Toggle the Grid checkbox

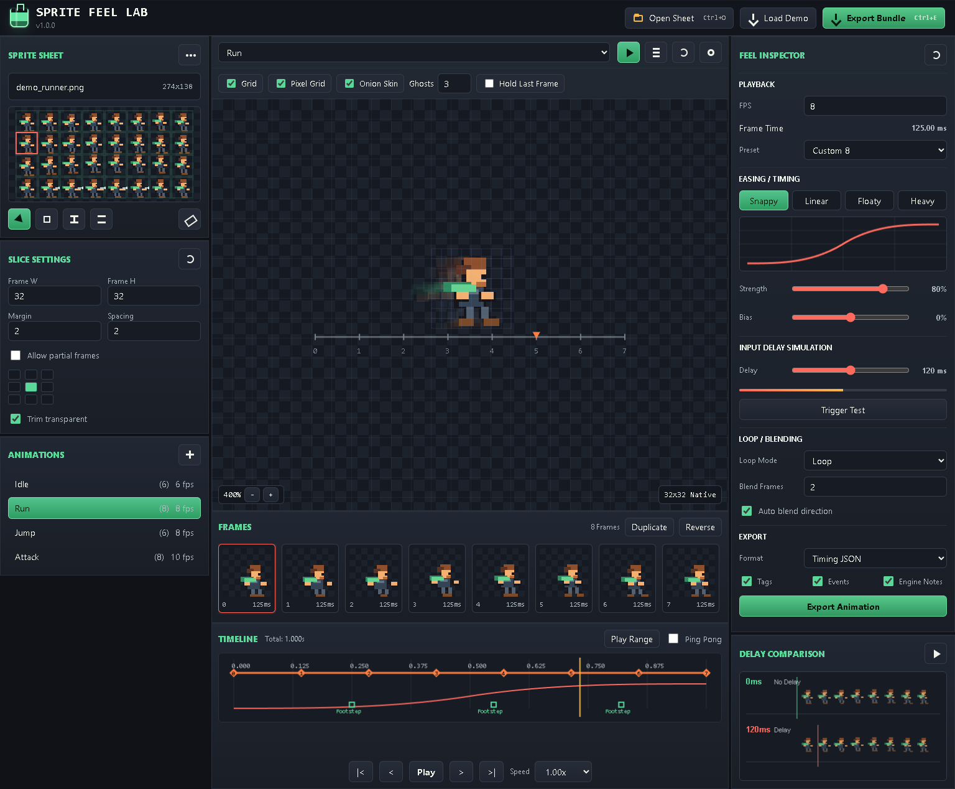(231, 83)
